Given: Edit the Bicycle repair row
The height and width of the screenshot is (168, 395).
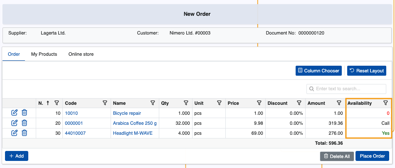Looking at the screenshot, I should pos(15,113).
